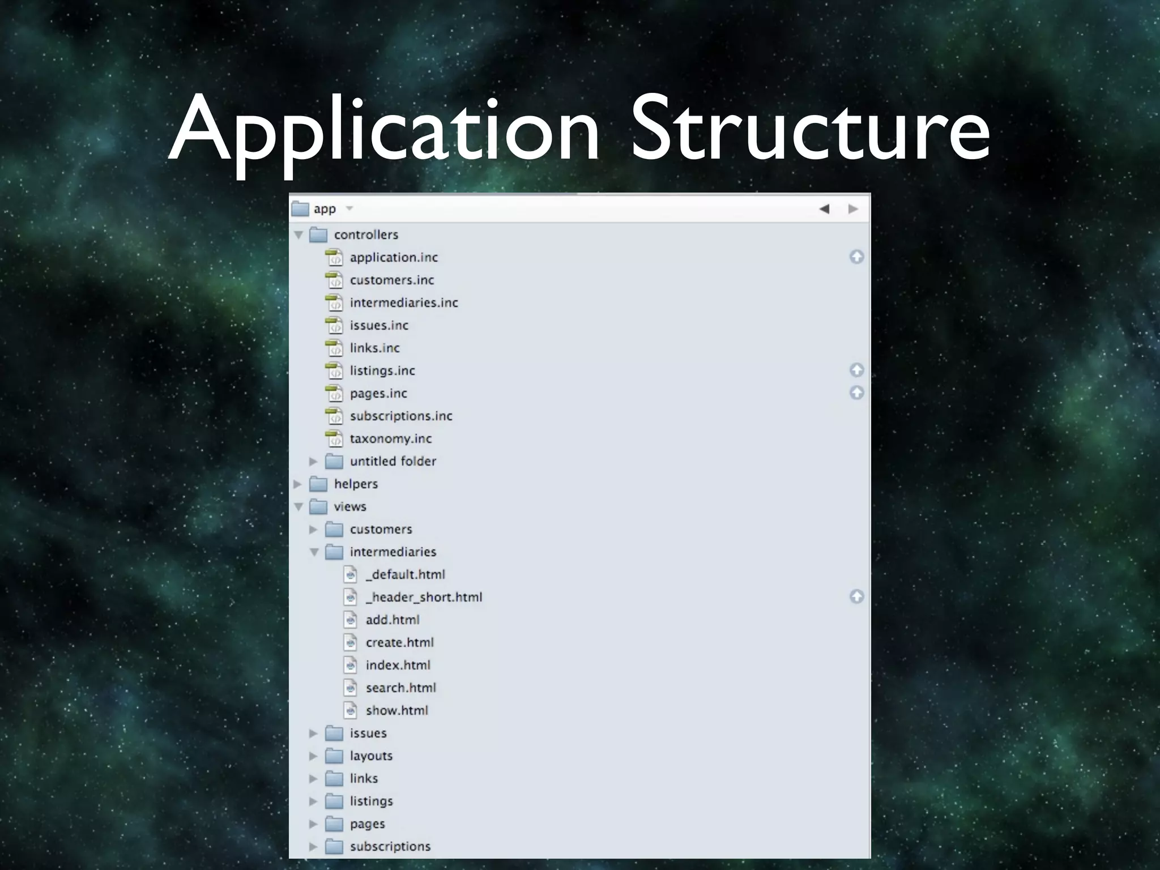Select the create.html file icon
The width and height of the screenshot is (1160, 870).
click(351, 642)
